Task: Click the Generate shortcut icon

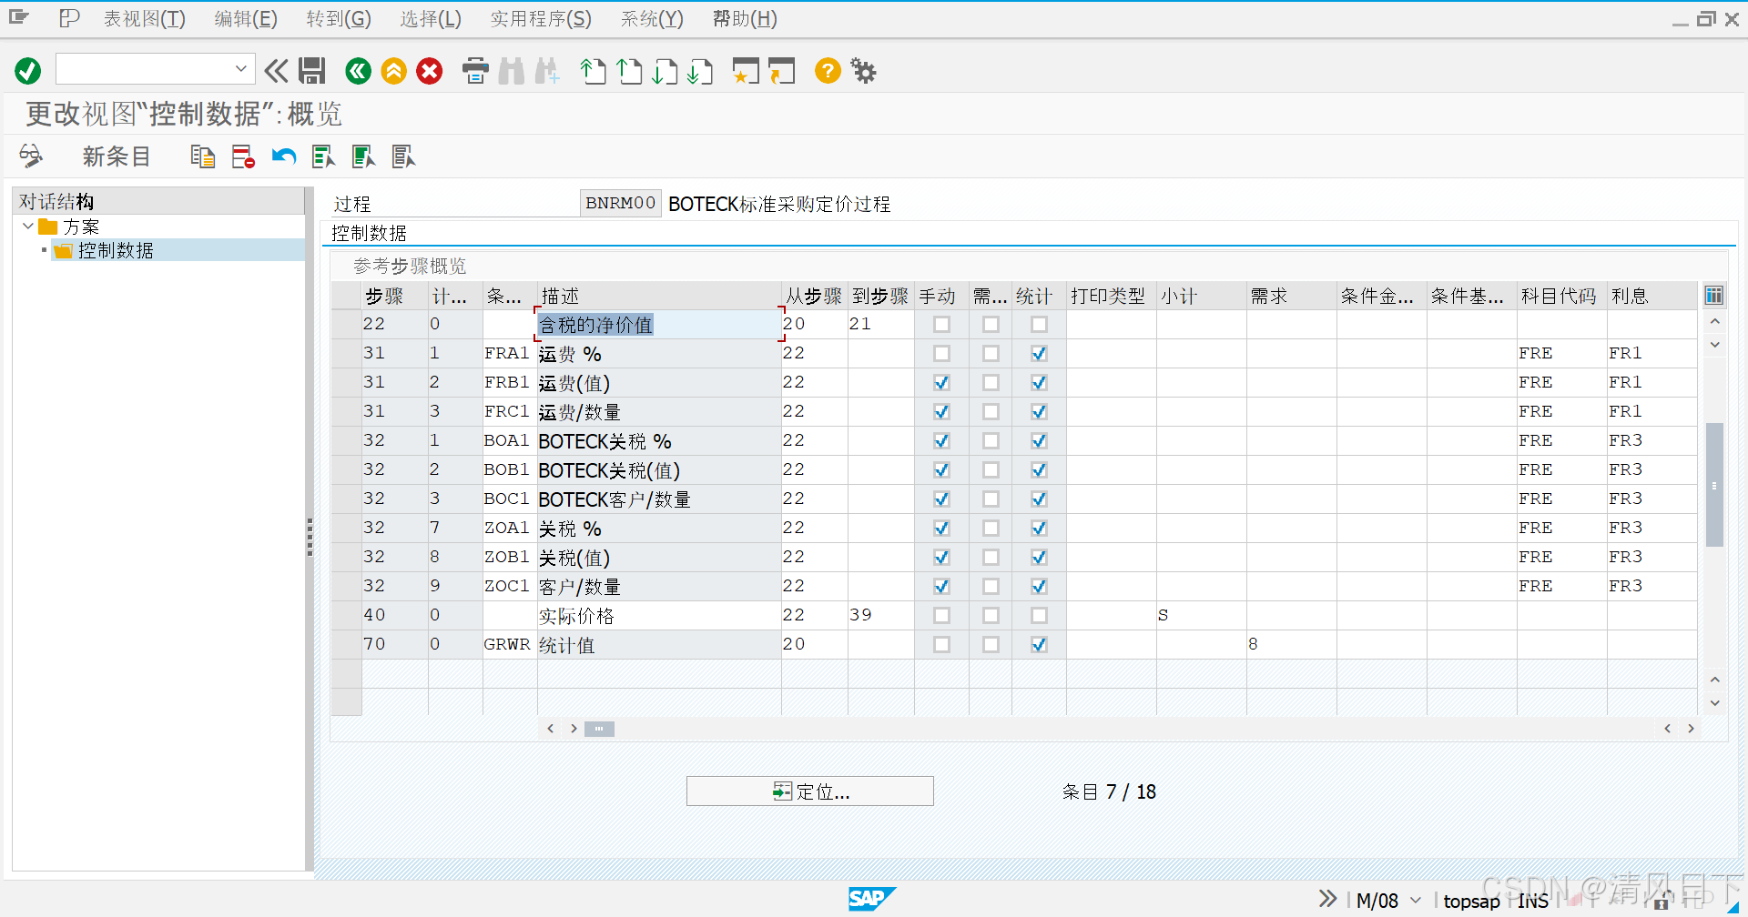Action: 781,71
